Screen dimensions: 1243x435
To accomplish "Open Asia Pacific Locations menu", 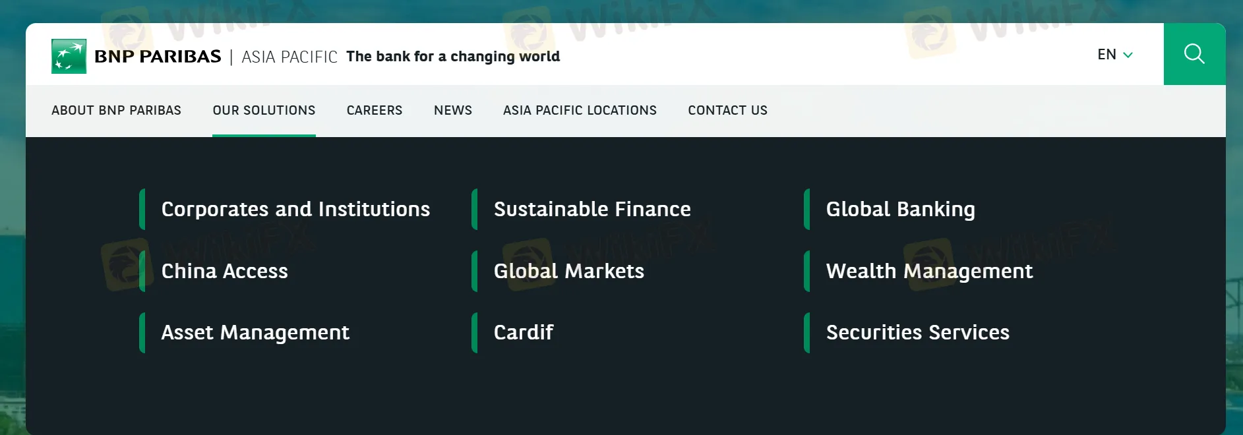I will tap(580, 110).
